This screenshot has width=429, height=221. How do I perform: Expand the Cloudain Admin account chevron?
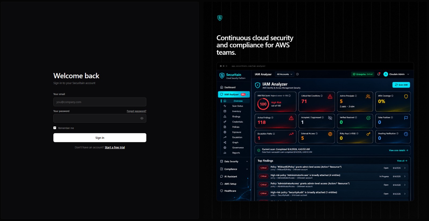pyautogui.click(x=408, y=74)
